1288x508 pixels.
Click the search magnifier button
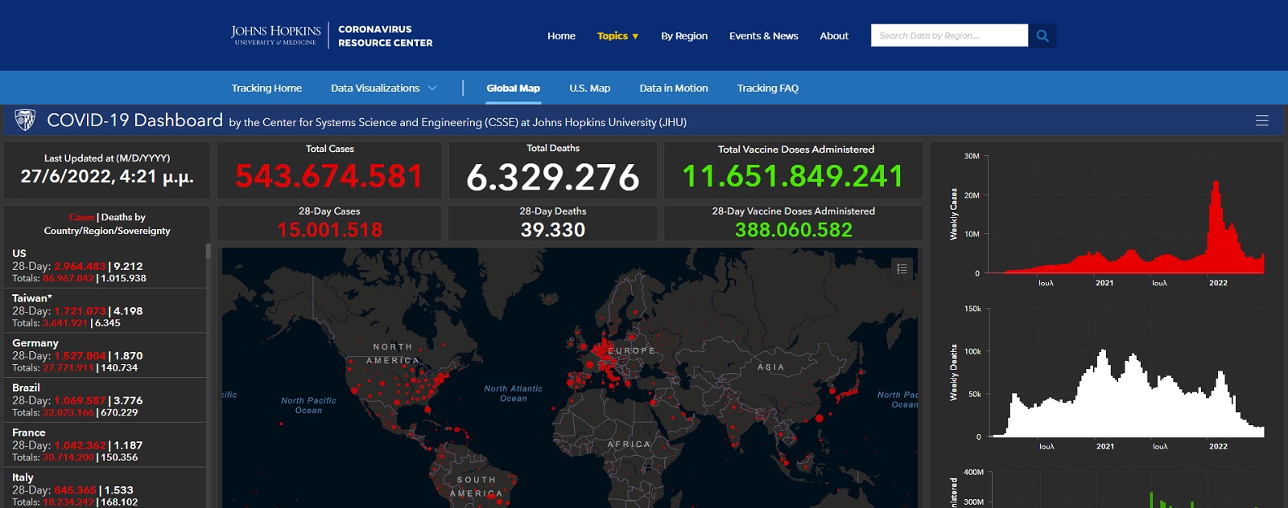(1042, 35)
